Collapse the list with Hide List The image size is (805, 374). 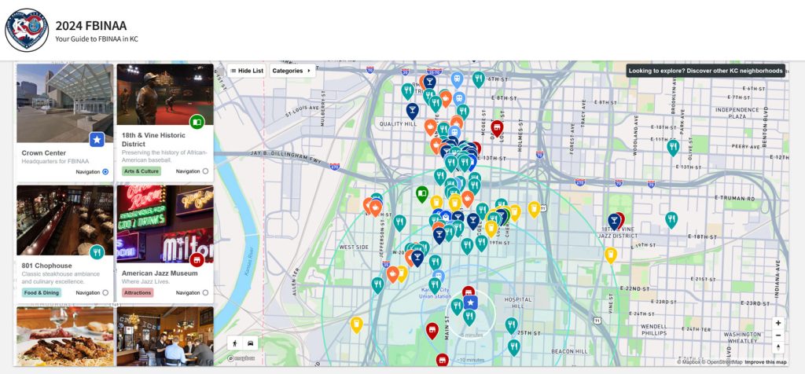(246, 71)
